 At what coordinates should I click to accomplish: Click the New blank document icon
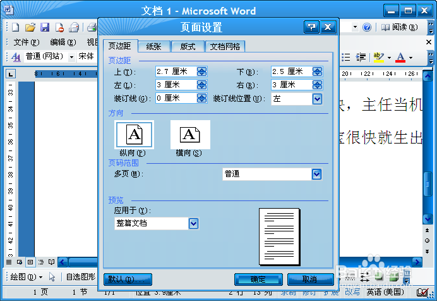pyautogui.click(x=16, y=27)
